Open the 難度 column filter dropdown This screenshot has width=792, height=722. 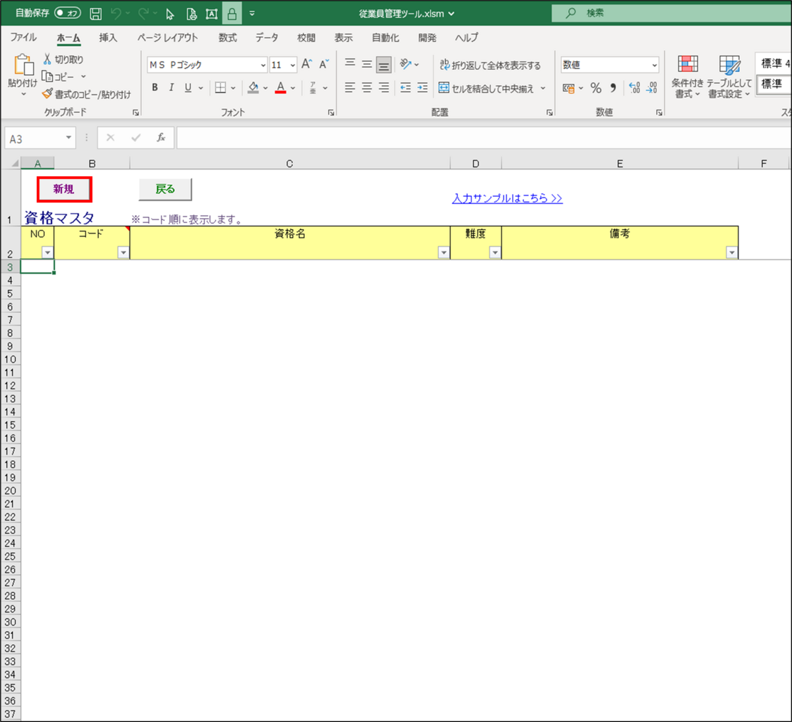495,253
